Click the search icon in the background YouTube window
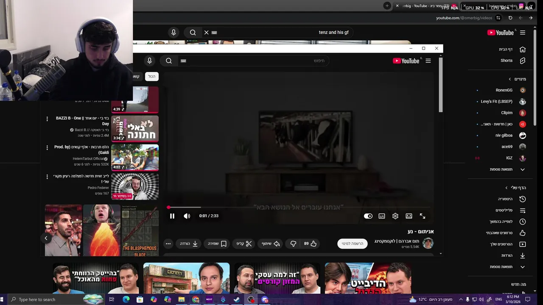 (193, 33)
